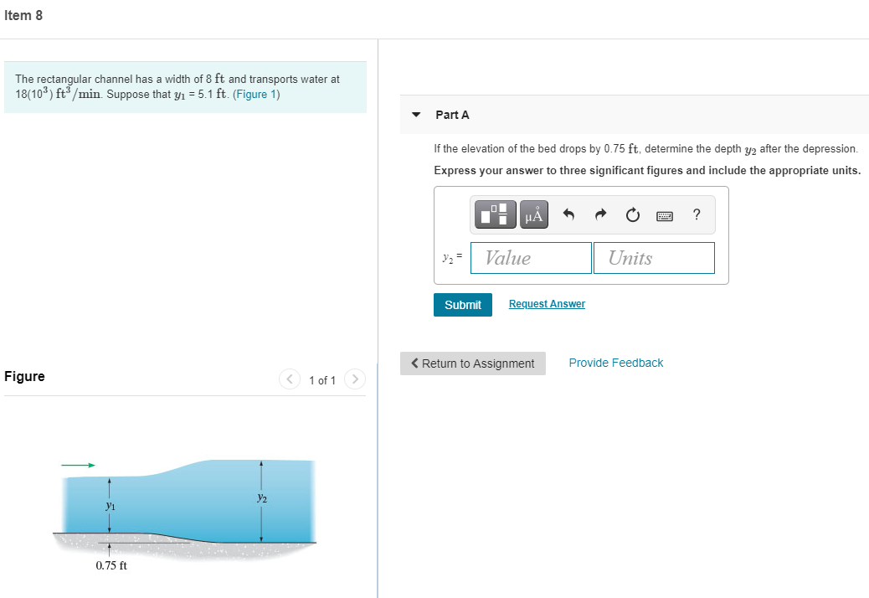Open help via the question mark icon
This screenshot has width=869, height=598.
(696, 214)
